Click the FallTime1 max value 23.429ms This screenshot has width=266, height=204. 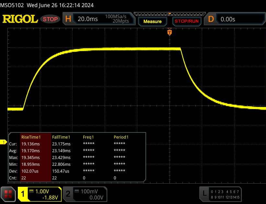61,157
